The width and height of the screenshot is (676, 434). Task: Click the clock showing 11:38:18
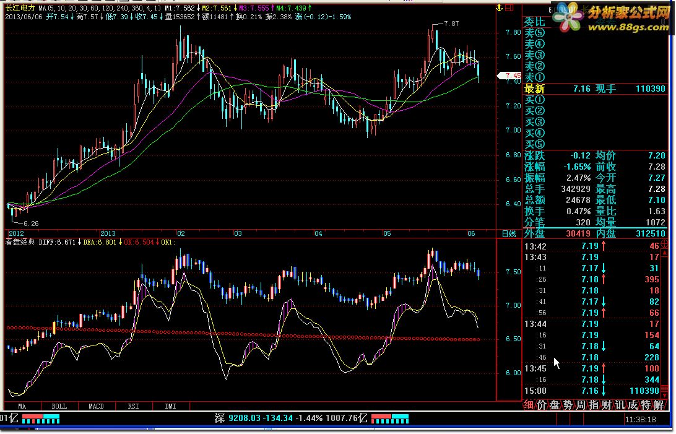(x=640, y=419)
